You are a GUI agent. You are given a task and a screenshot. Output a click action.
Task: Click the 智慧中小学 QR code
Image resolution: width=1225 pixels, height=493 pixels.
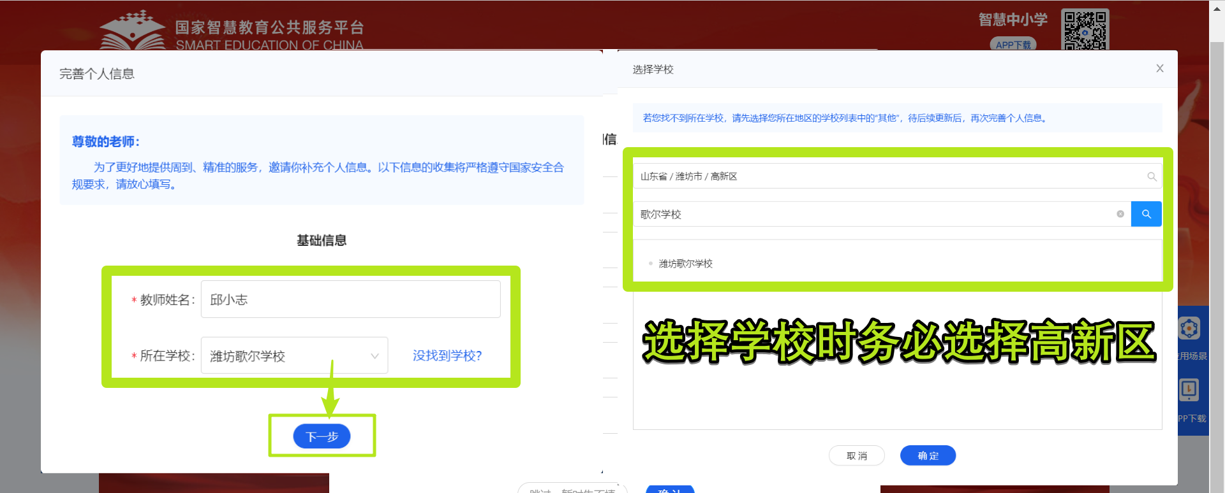tap(1085, 29)
